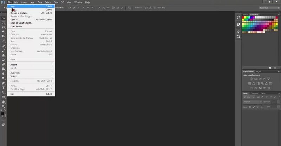
Task: Select the Quick Selection tool
Action: click(3, 32)
